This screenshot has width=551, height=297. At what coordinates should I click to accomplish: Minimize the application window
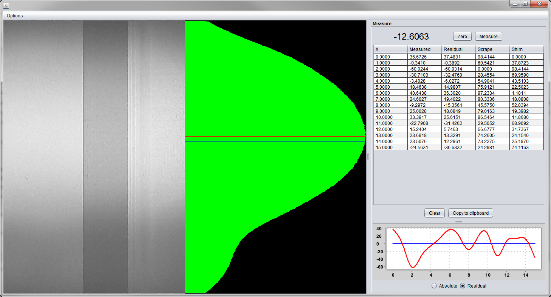515,4
